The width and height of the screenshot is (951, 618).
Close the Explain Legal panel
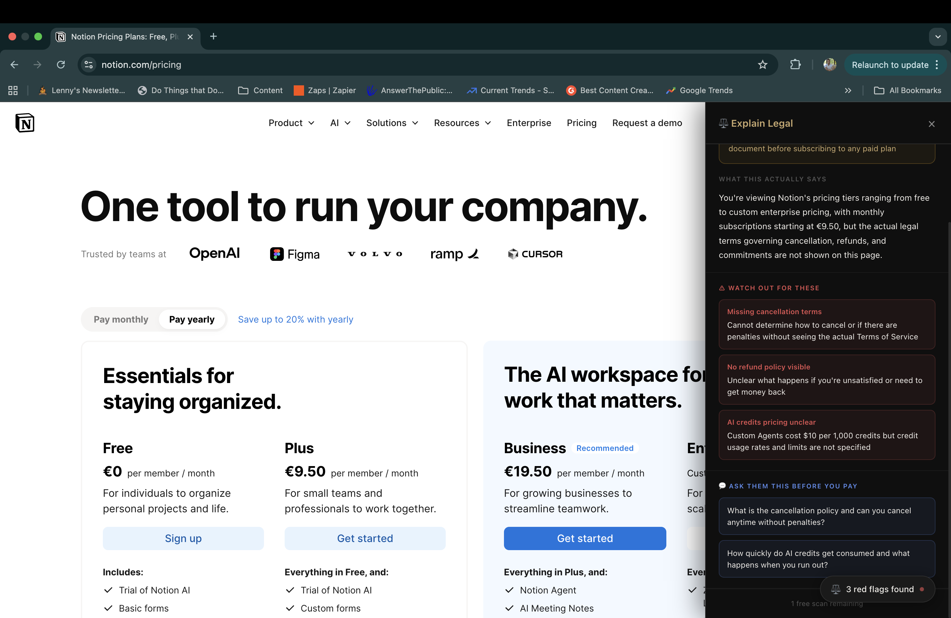pyautogui.click(x=931, y=124)
